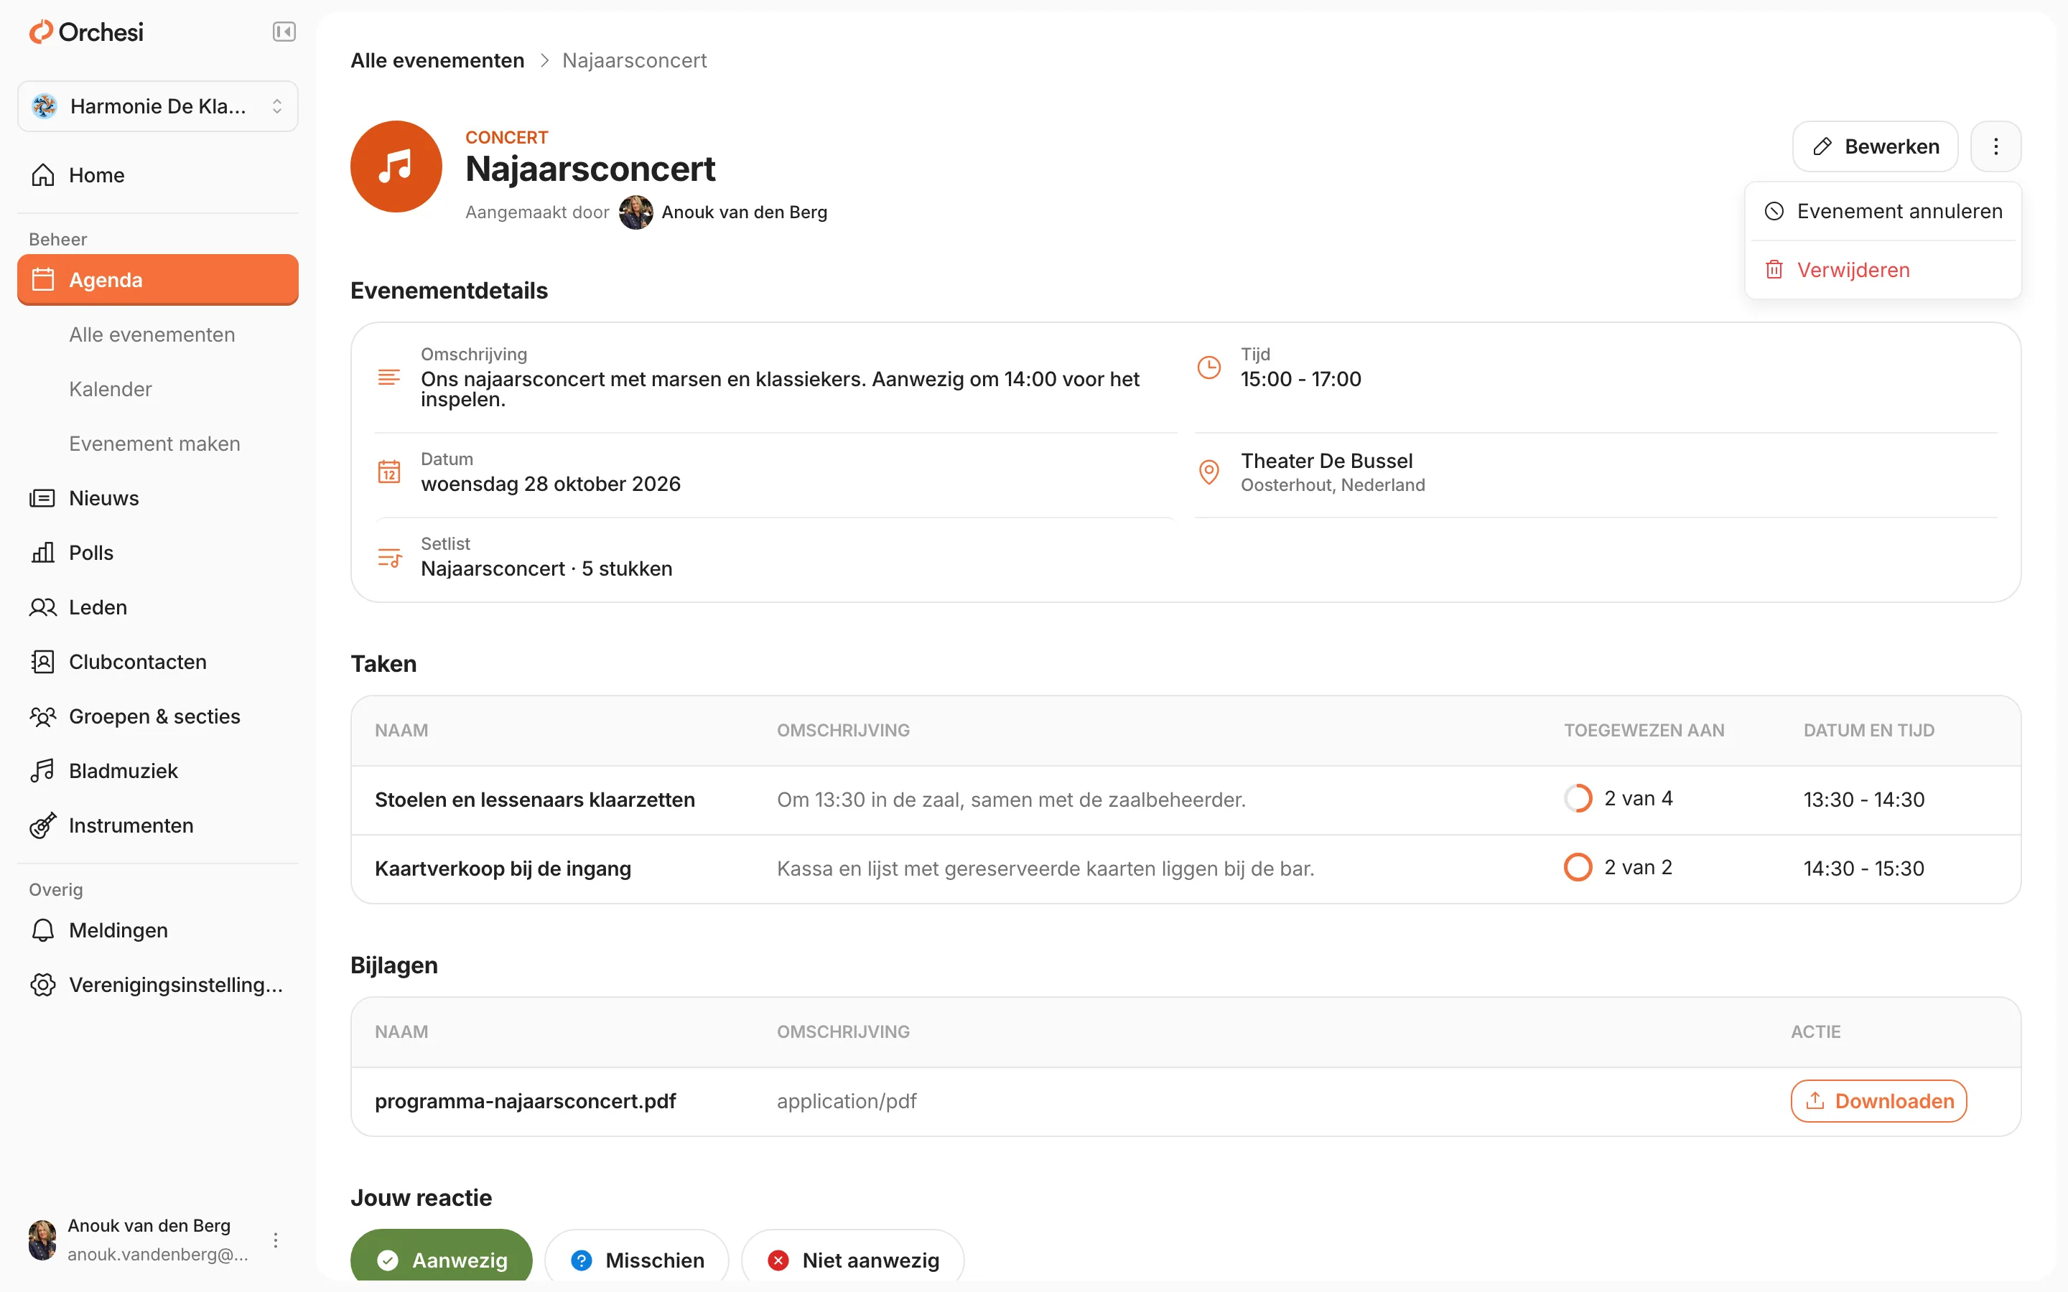Open the Najaarsconcert · 5 stukken setlist

[x=547, y=569]
